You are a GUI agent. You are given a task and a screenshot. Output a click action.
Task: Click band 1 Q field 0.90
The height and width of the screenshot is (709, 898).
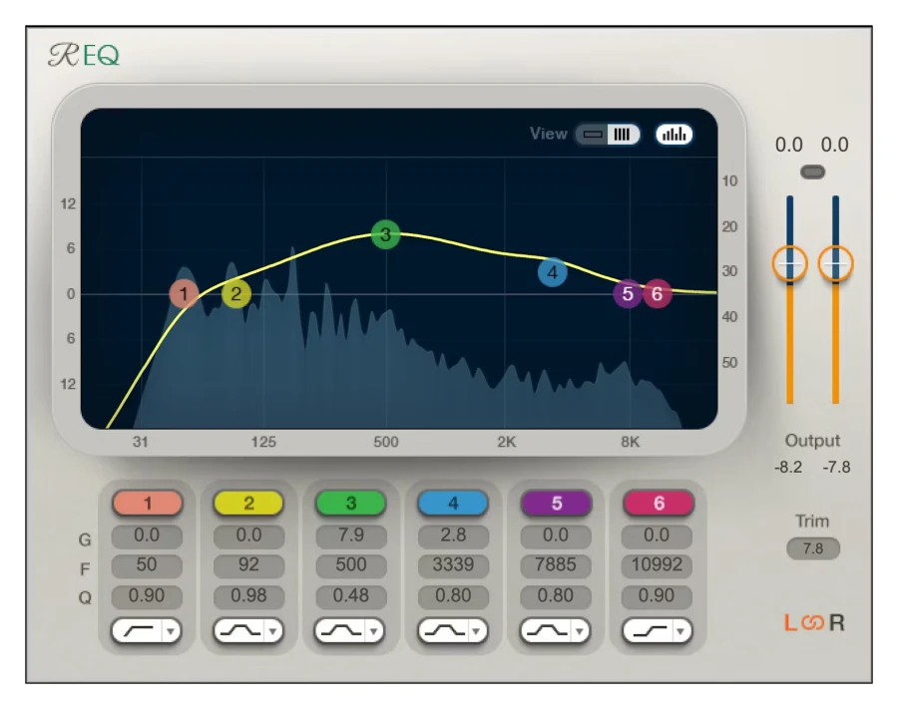147,595
